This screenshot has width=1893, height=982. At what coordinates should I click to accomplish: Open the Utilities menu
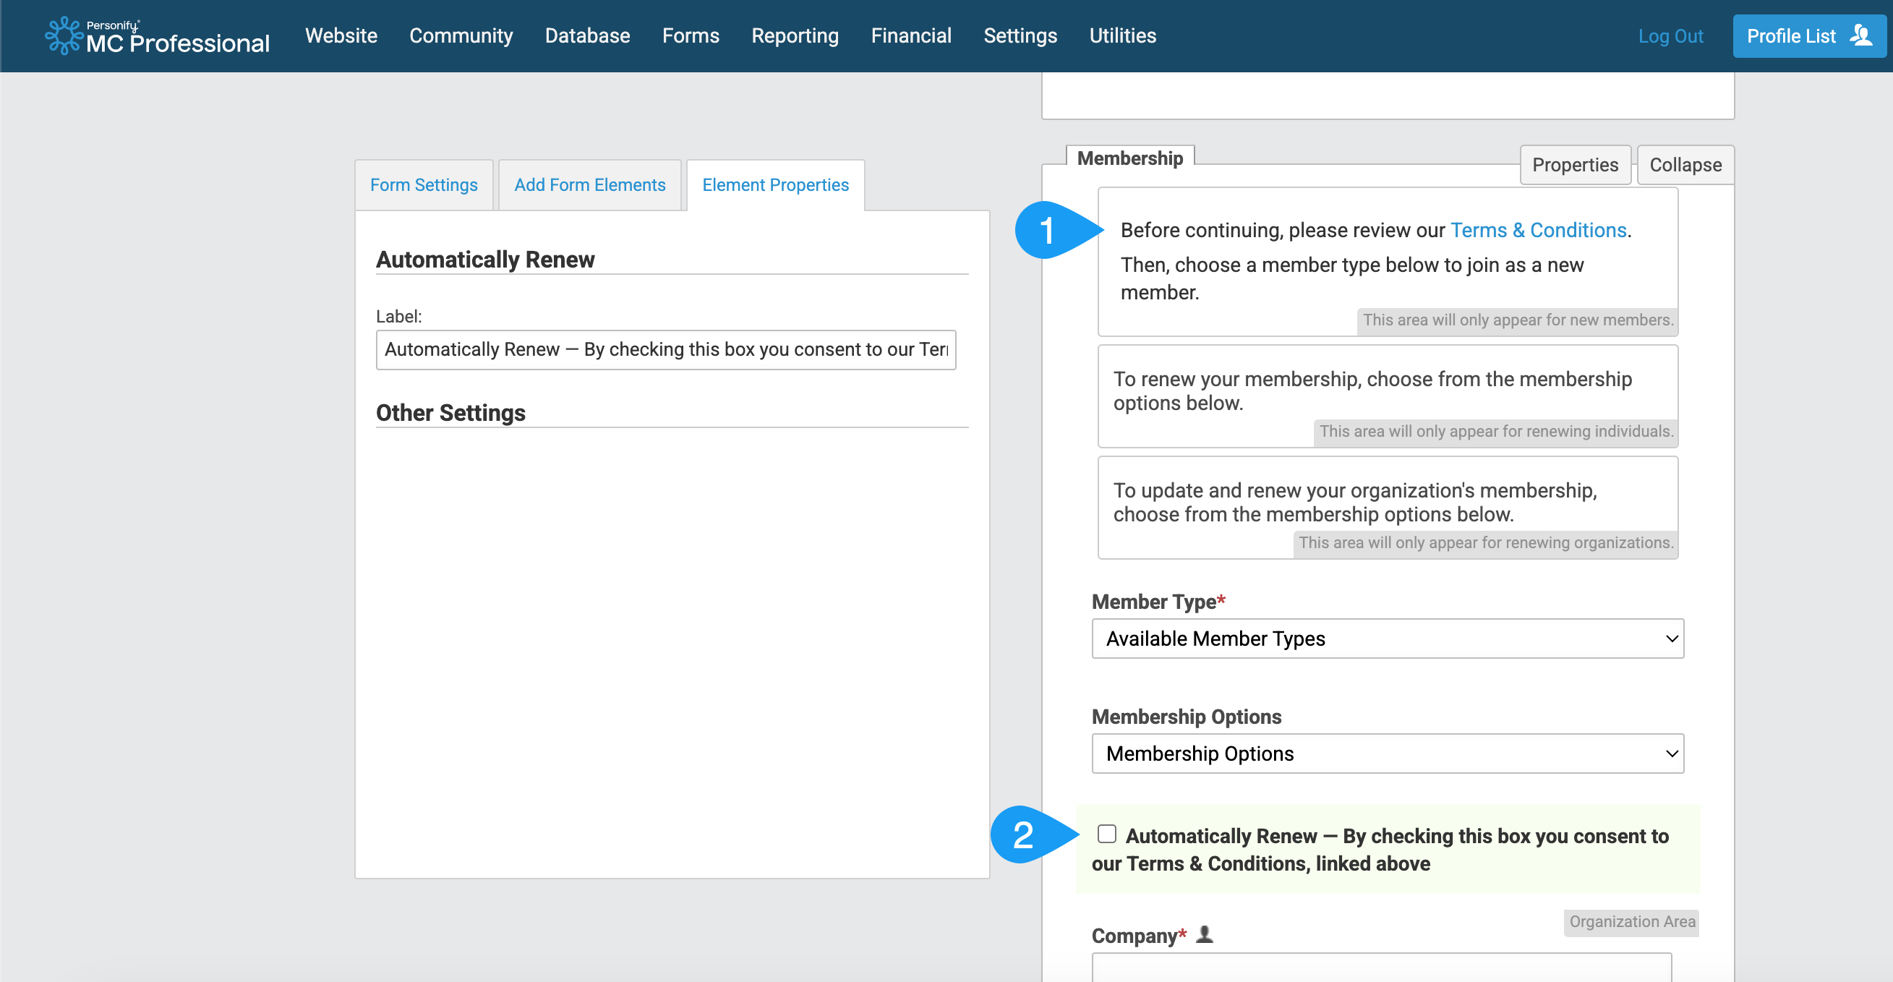click(x=1122, y=35)
